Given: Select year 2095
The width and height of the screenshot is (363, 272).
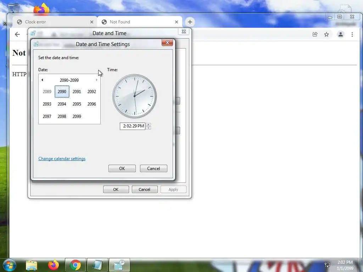Looking at the screenshot, I should (77, 104).
